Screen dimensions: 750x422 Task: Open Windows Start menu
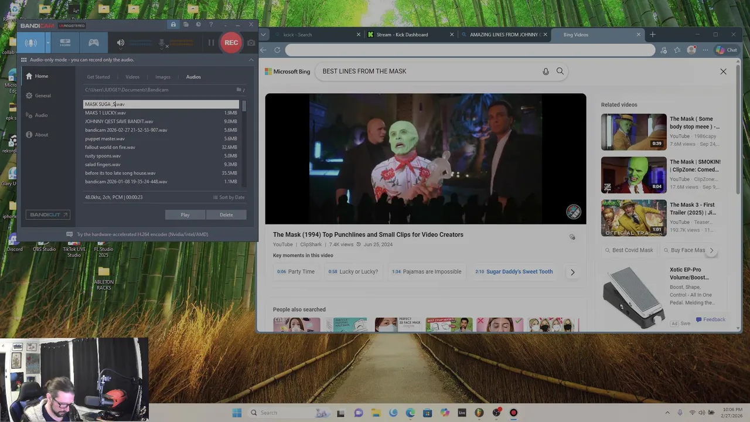point(237,413)
